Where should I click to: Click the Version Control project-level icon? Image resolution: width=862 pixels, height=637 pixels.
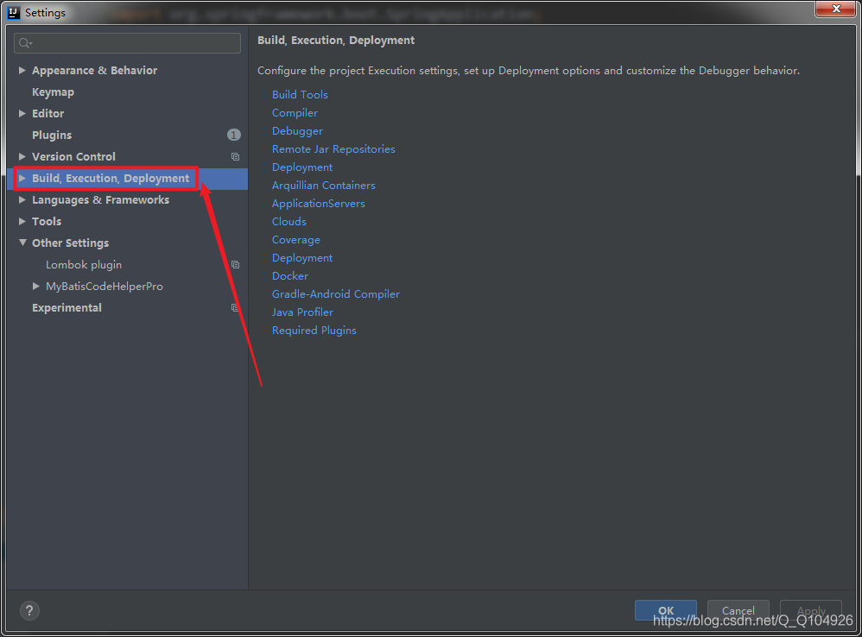pos(235,157)
